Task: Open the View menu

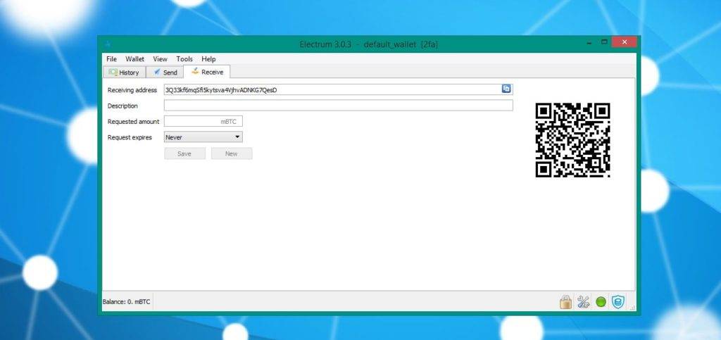Action: 160,59
